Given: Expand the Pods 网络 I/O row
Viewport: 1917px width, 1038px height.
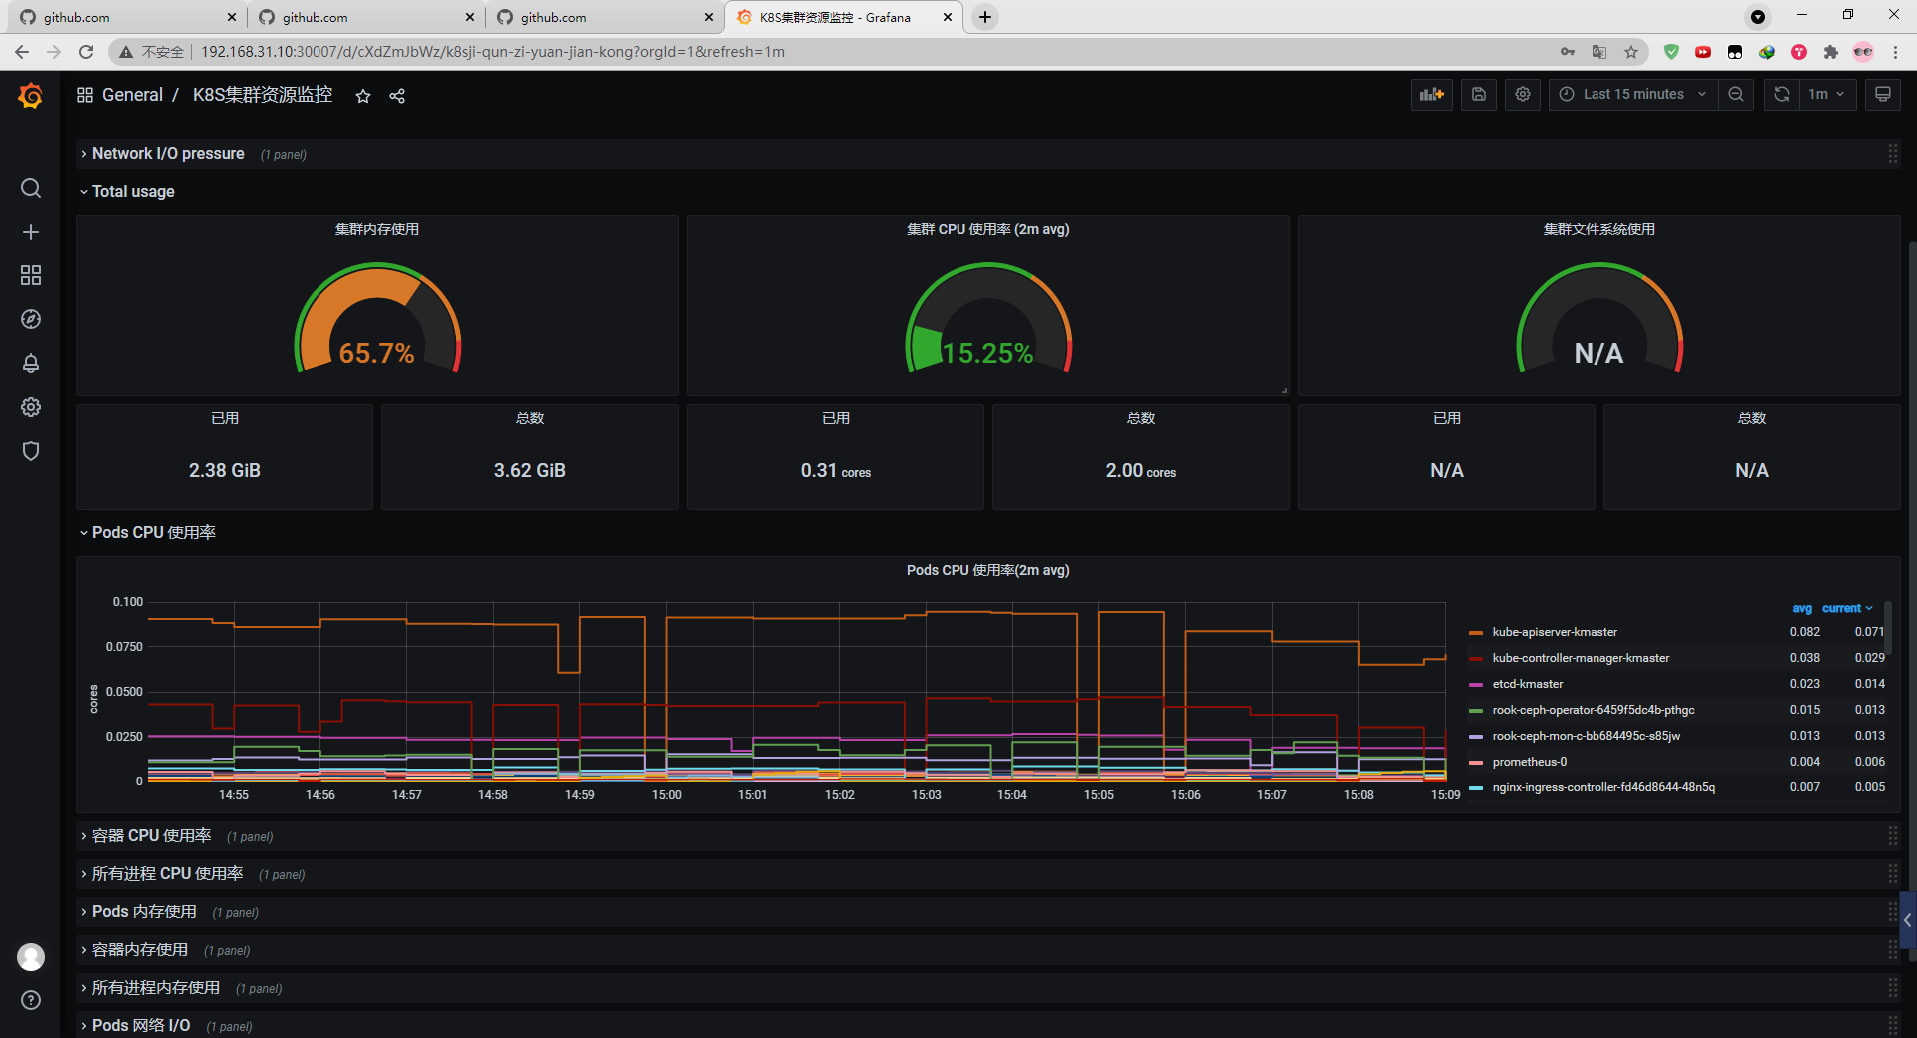Looking at the screenshot, I should [141, 1025].
